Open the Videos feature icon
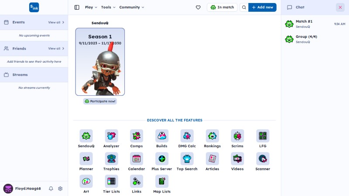 [237, 159]
